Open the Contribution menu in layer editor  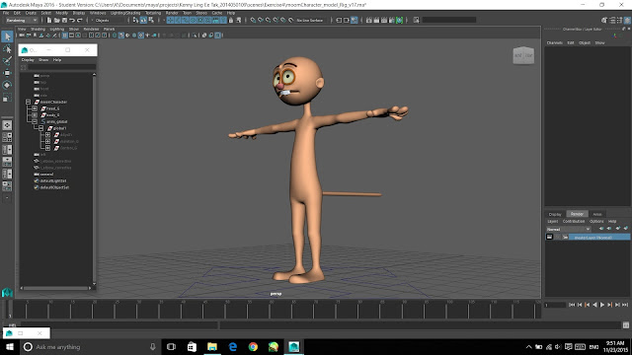tap(573, 221)
